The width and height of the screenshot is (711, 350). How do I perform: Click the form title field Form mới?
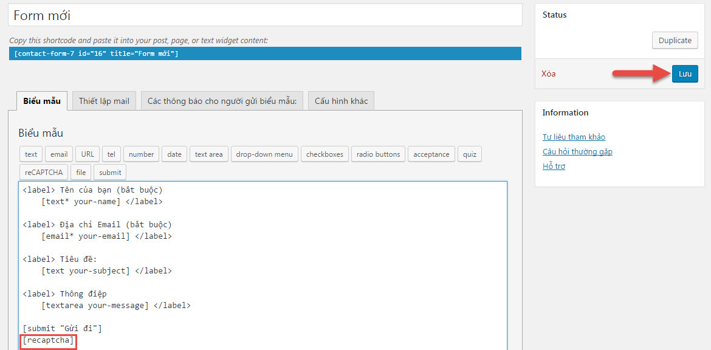265,15
